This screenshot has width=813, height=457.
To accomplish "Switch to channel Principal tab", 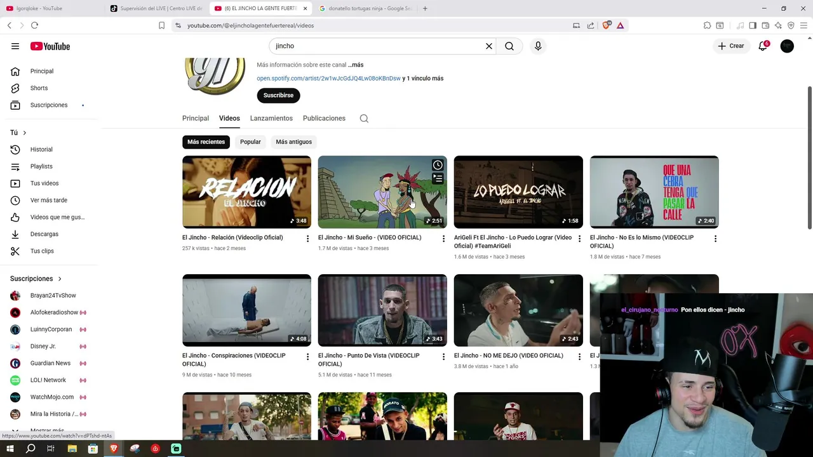I will [x=196, y=119].
